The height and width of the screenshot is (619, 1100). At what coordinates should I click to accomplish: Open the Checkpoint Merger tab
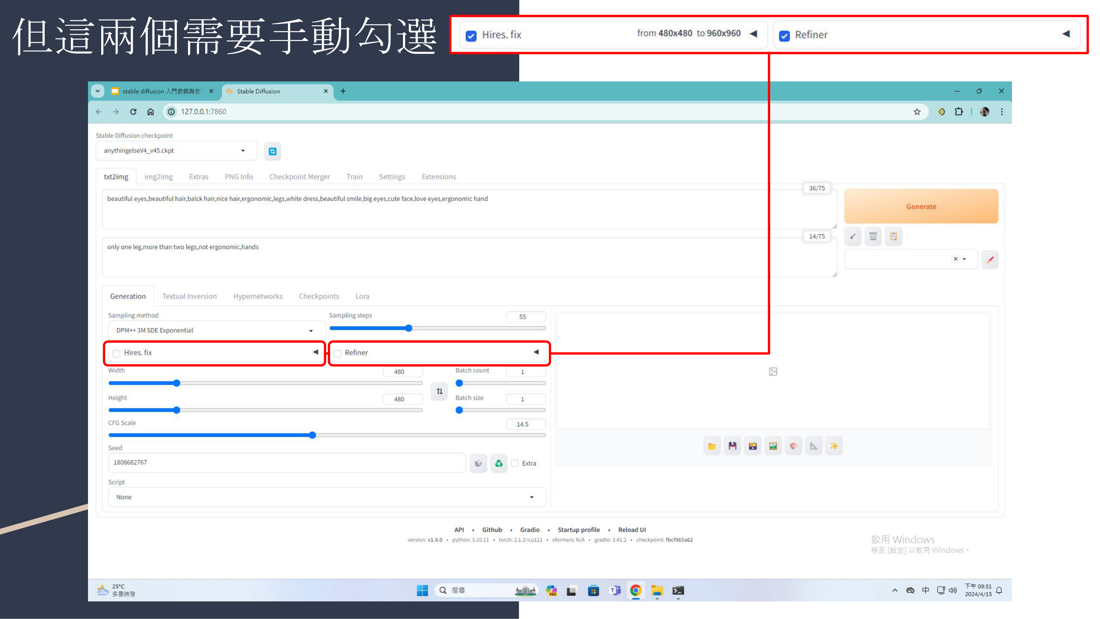[299, 177]
